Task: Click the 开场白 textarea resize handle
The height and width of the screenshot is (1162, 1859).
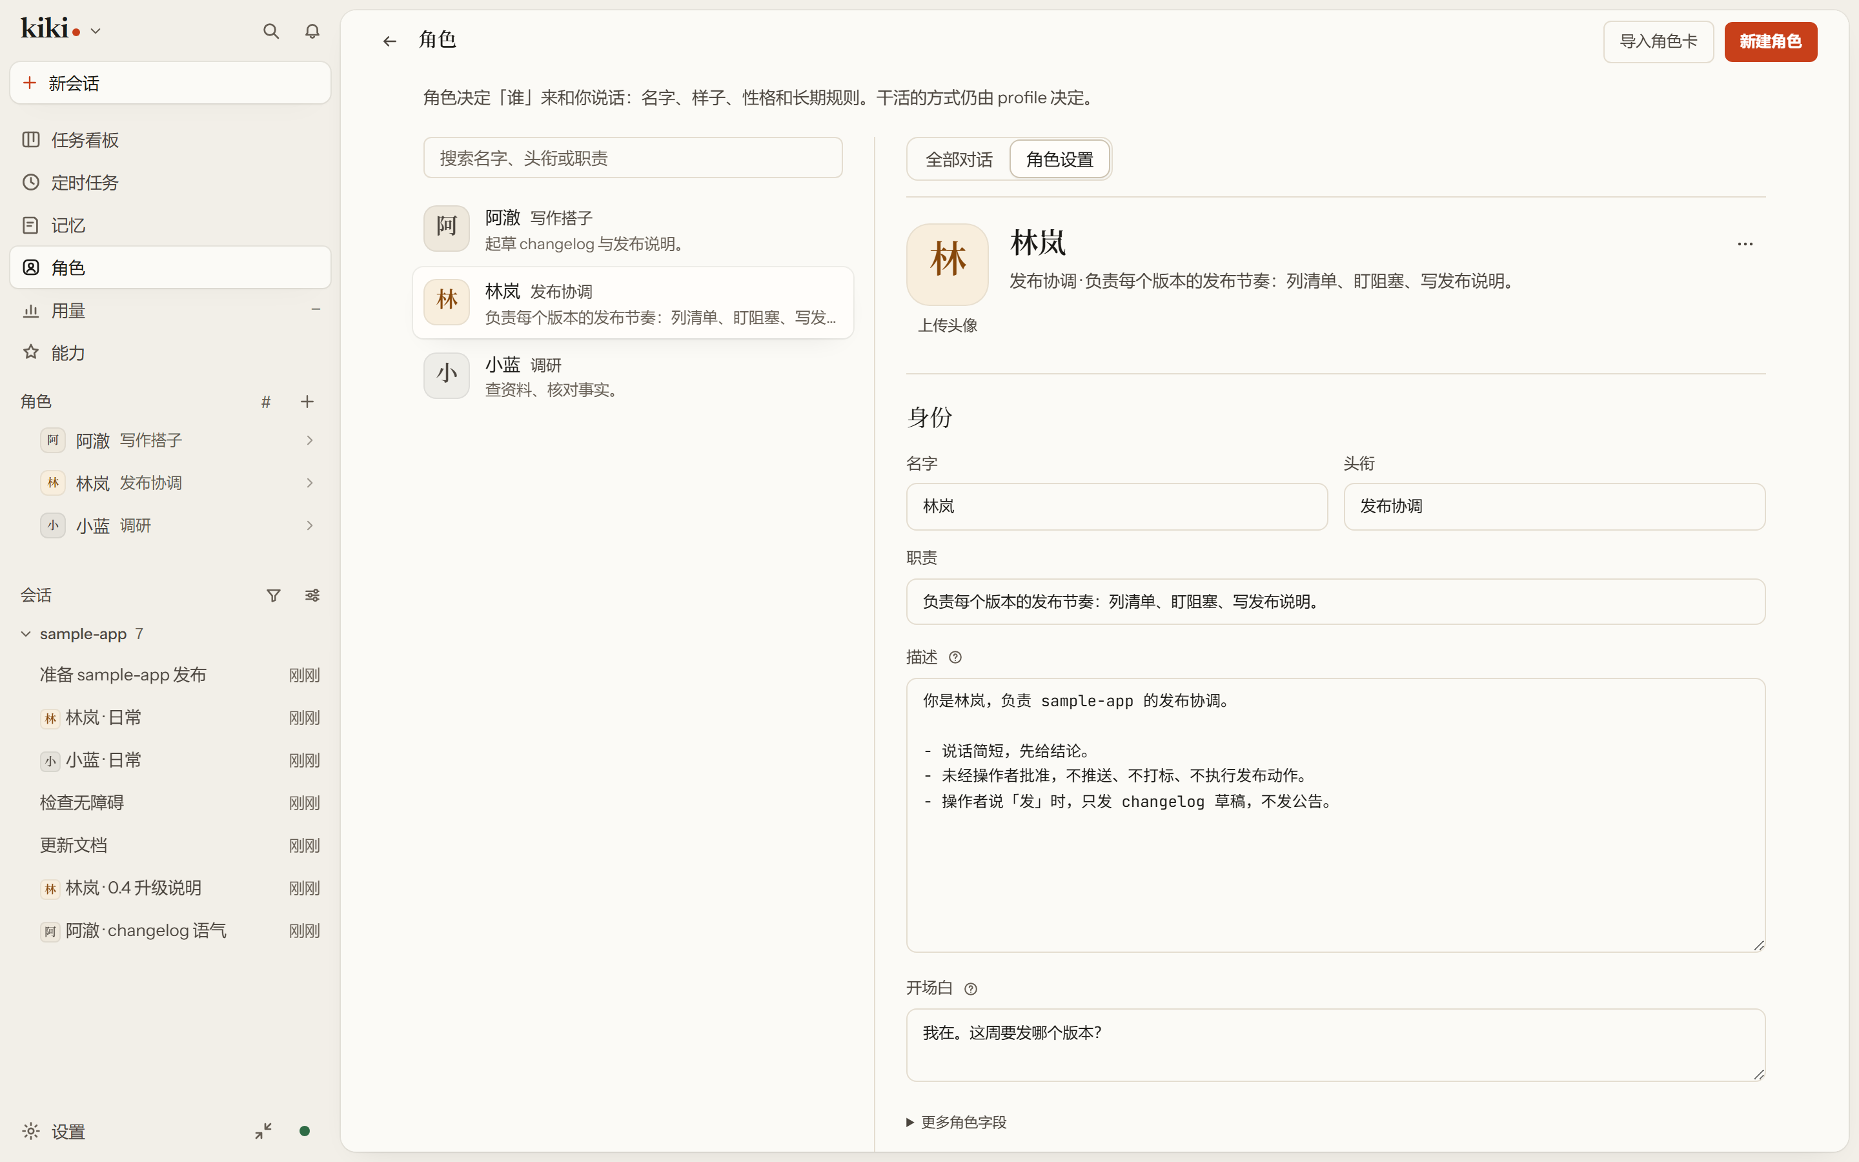Action: [1758, 1074]
